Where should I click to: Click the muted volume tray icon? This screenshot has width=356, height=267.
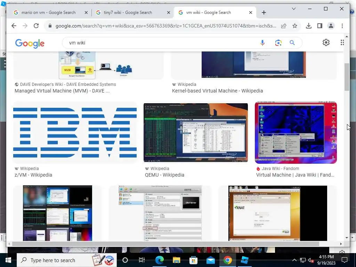click(311, 260)
